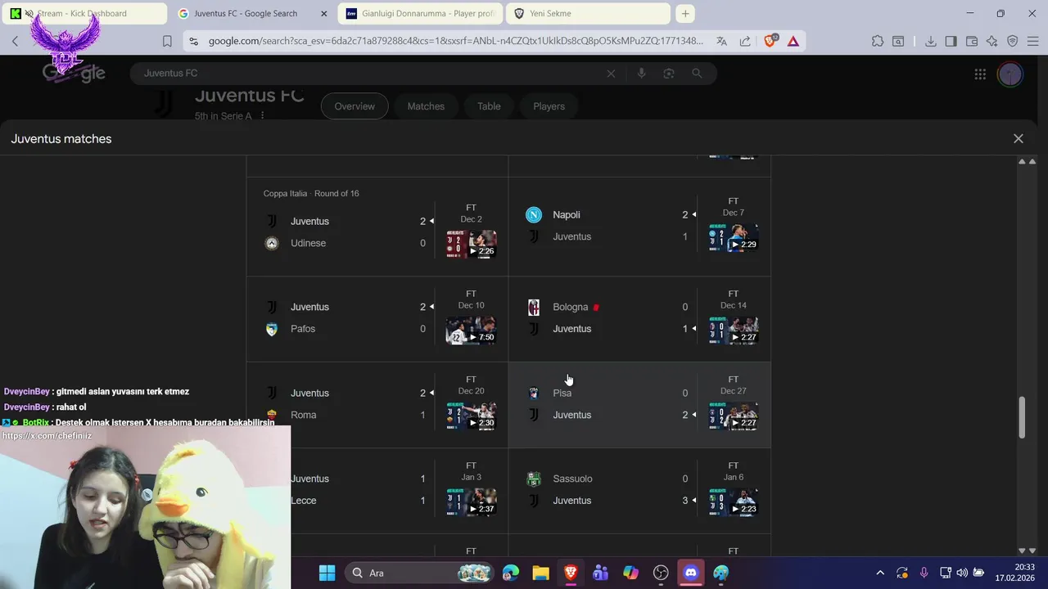This screenshot has height=589, width=1048.
Task: Play Juventus vs Udinese highlights video
Action: (x=471, y=244)
